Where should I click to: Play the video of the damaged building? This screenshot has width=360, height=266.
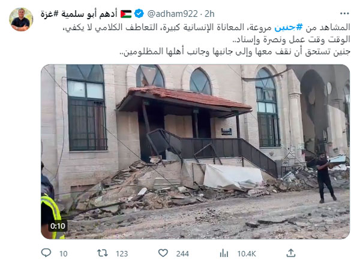[196, 152]
